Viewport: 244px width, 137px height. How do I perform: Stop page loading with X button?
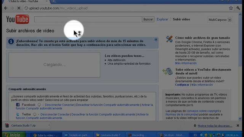[19, 8]
